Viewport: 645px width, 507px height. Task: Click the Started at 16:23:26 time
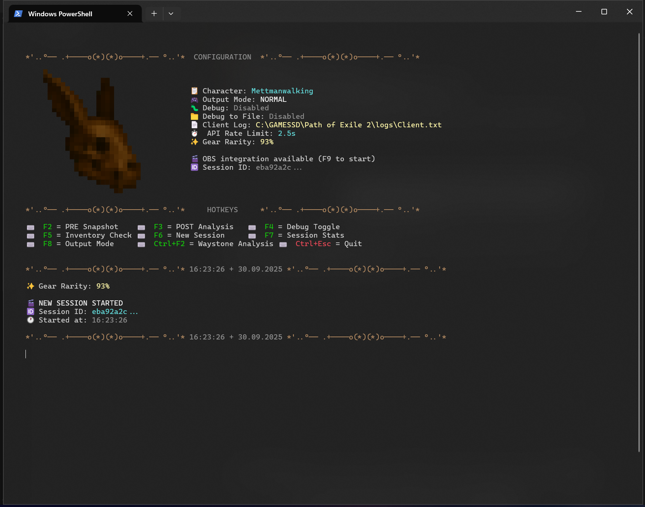click(x=109, y=320)
